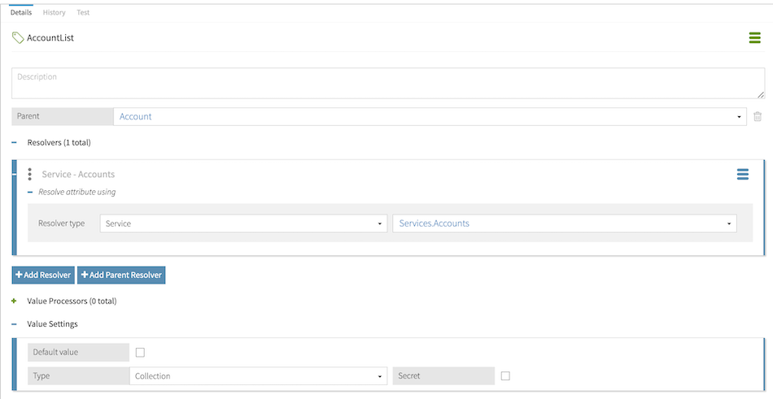The height and width of the screenshot is (399, 773).
Task: Tick the Secret checkbox
Action: (x=505, y=376)
